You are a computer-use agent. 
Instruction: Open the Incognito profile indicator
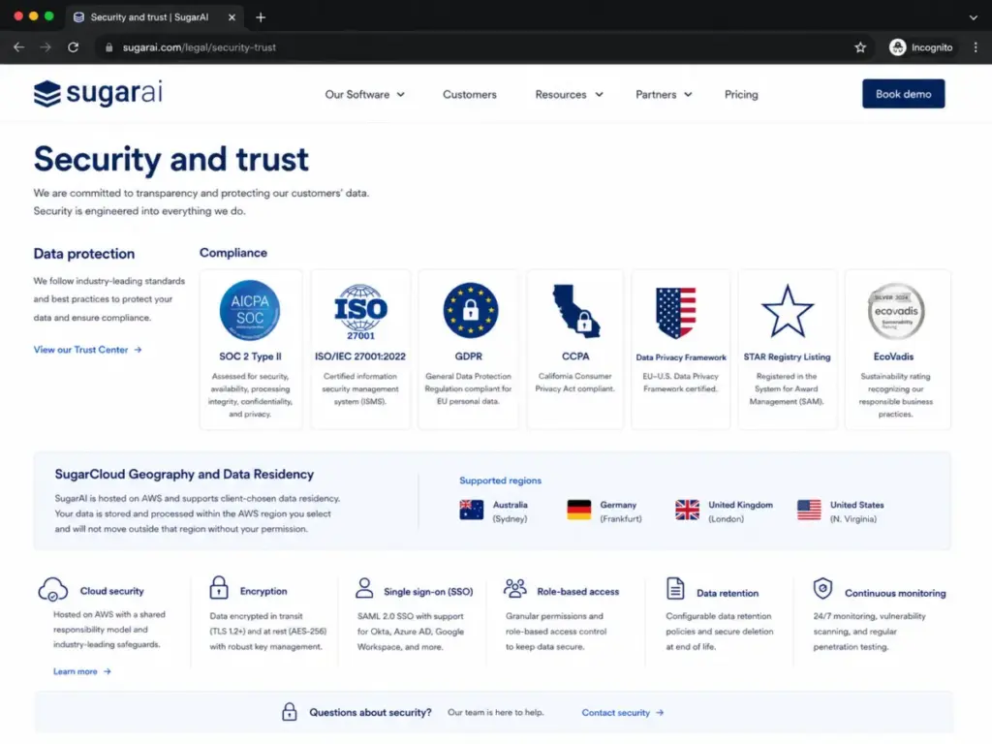(x=921, y=47)
